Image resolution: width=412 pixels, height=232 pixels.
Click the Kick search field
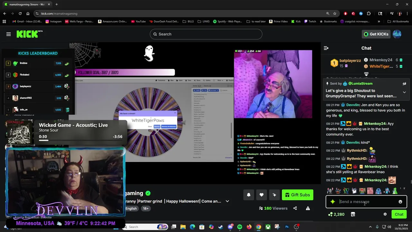point(206,34)
